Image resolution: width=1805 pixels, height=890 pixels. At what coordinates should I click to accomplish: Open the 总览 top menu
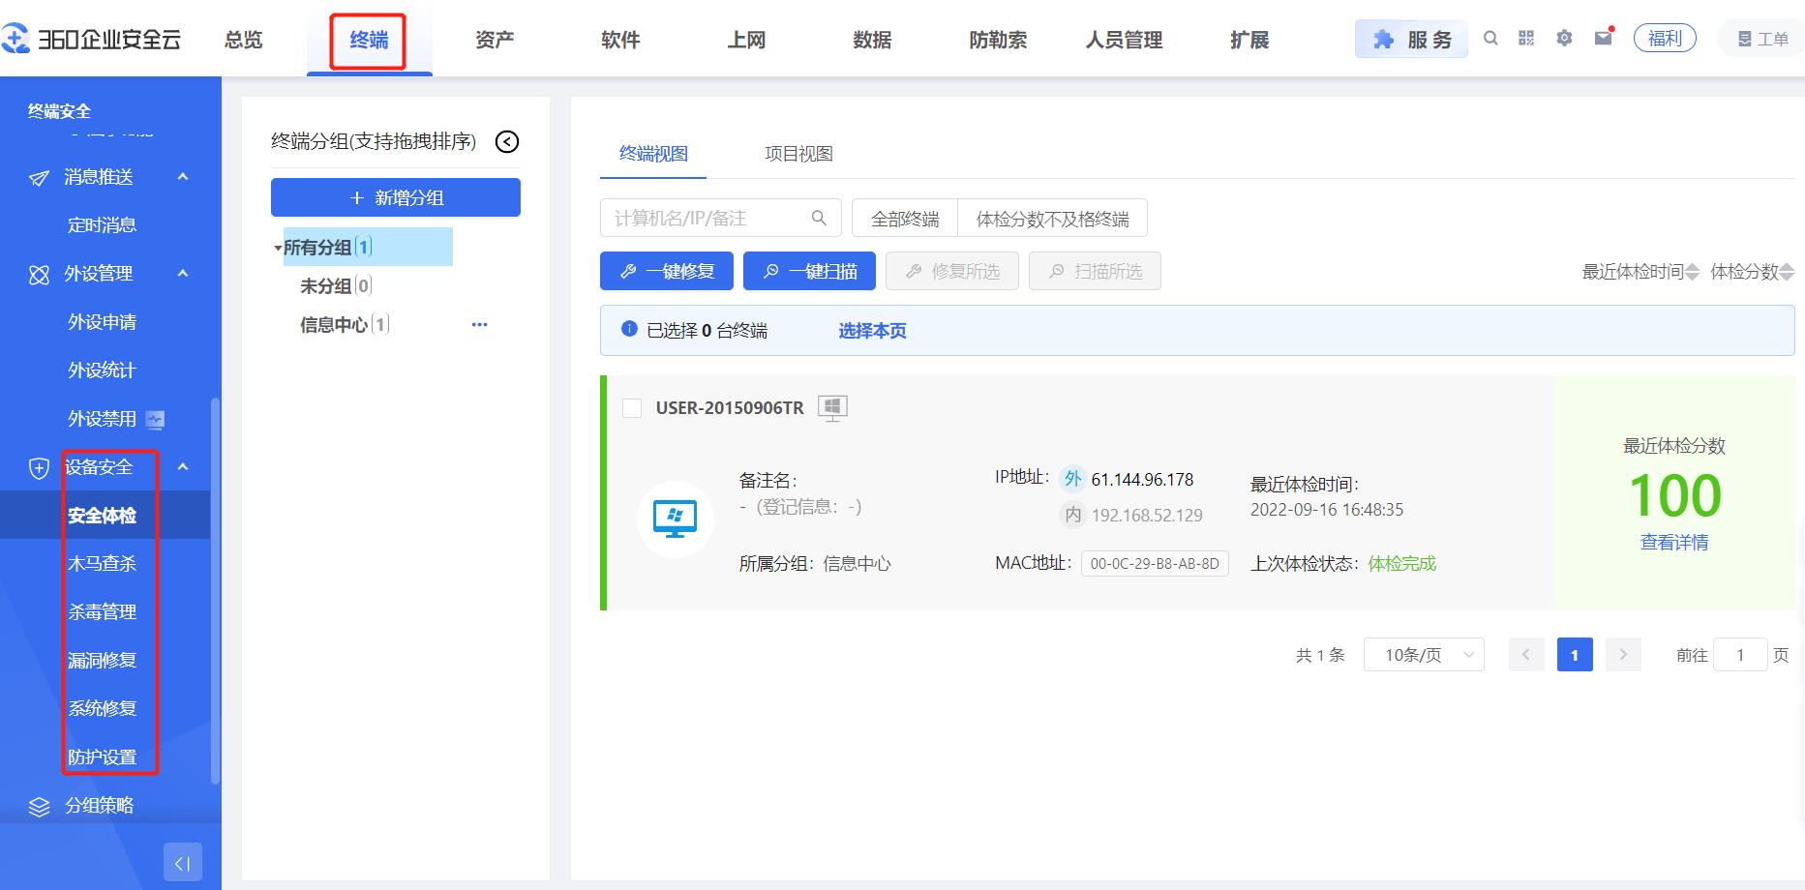coord(243,40)
